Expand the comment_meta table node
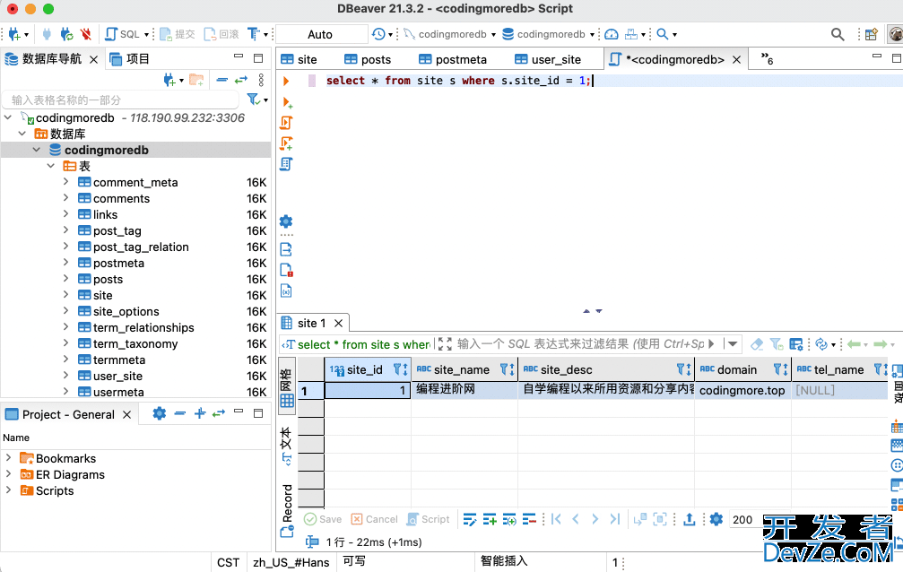The height and width of the screenshot is (572, 903). click(65, 181)
